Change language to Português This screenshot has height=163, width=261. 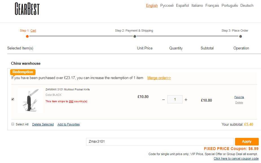(x=229, y=6)
